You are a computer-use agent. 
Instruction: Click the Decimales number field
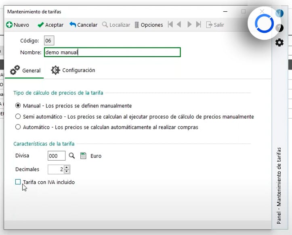pyautogui.click(x=56, y=170)
